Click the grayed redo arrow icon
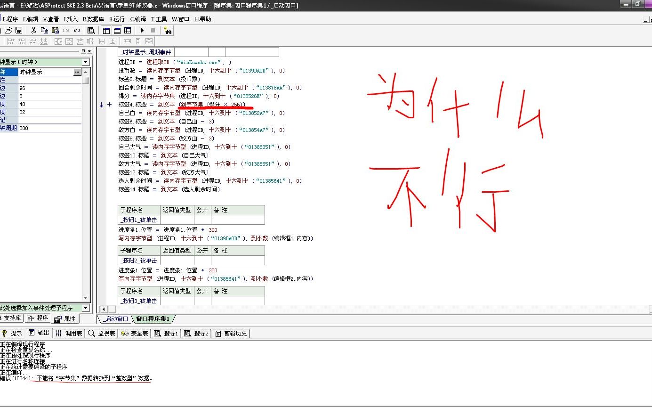 click(x=66, y=30)
